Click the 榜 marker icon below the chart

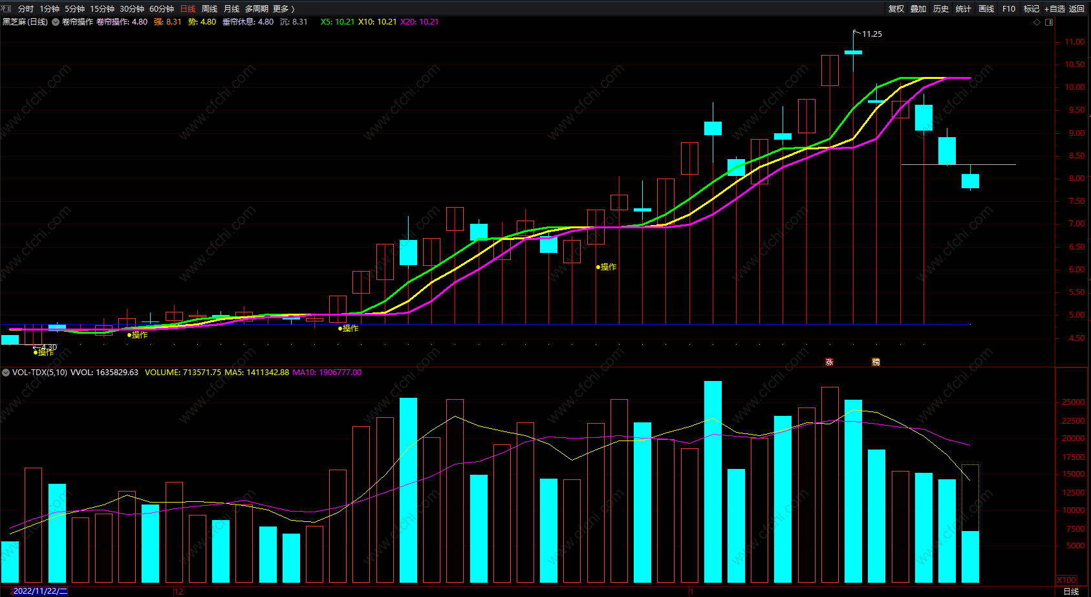[x=876, y=362]
